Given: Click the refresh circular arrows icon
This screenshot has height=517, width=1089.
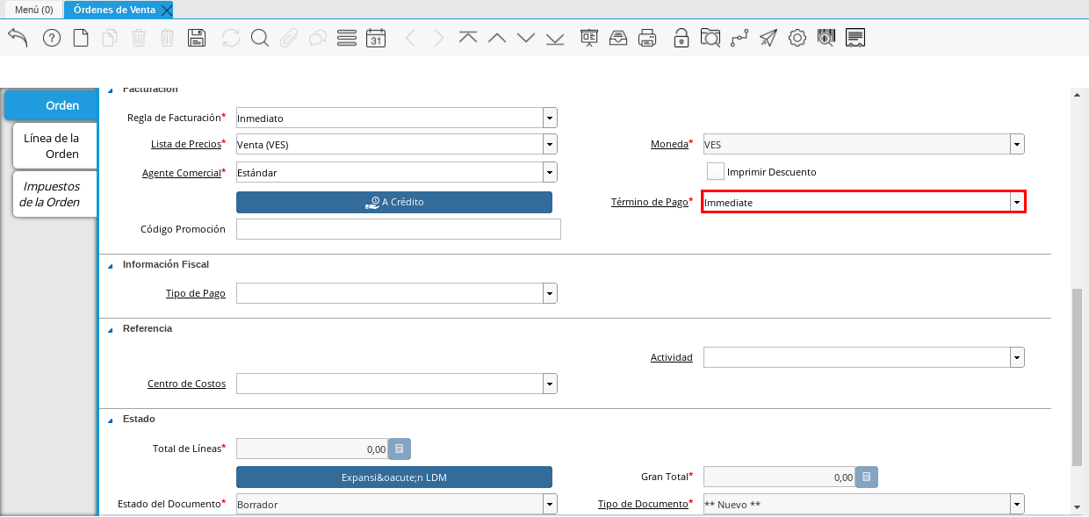Looking at the screenshot, I should 231,38.
